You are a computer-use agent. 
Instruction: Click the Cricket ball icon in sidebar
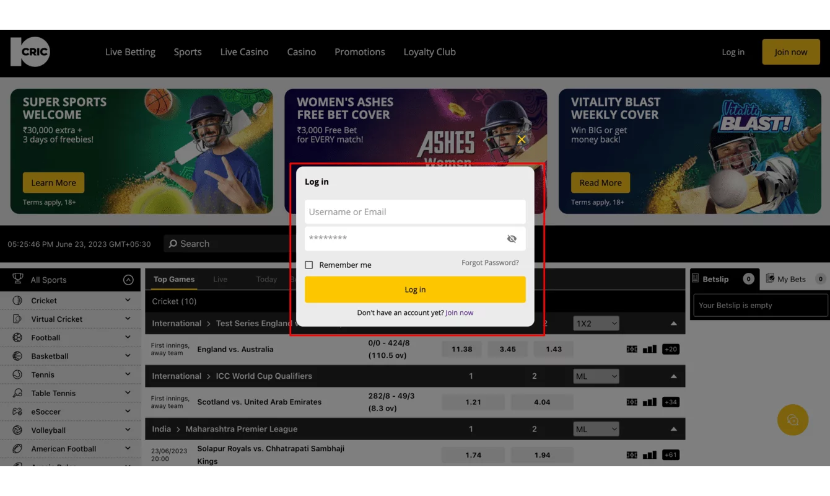coord(19,300)
